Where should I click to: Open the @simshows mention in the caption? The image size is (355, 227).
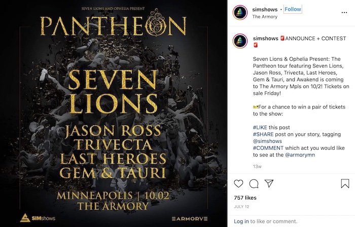tap(267, 141)
